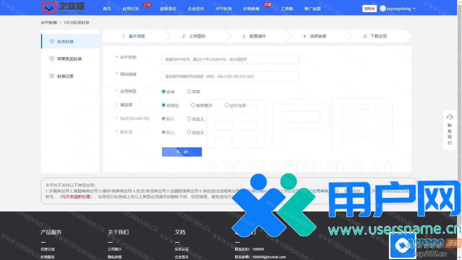
Task: Click the APP封装 breadcrumb link
Action: [49, 23]
